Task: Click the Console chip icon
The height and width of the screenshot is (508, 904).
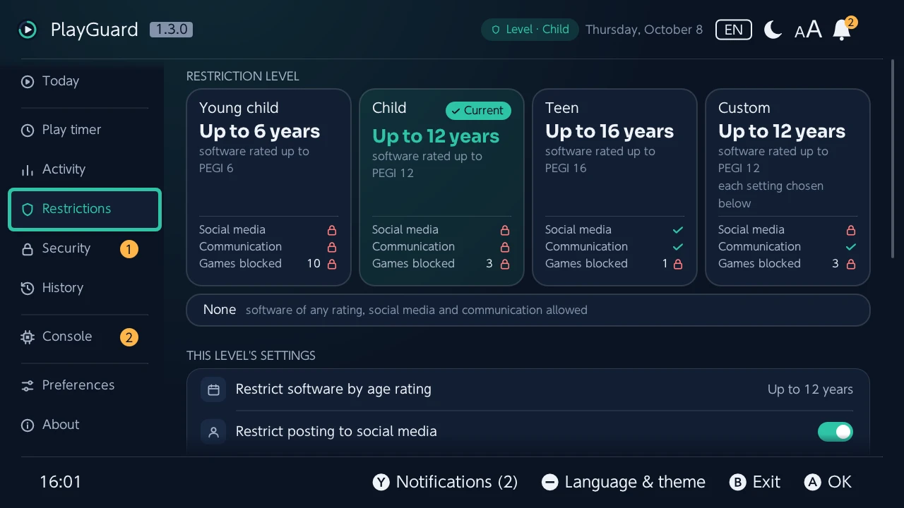Action: [x=28, y=337]
